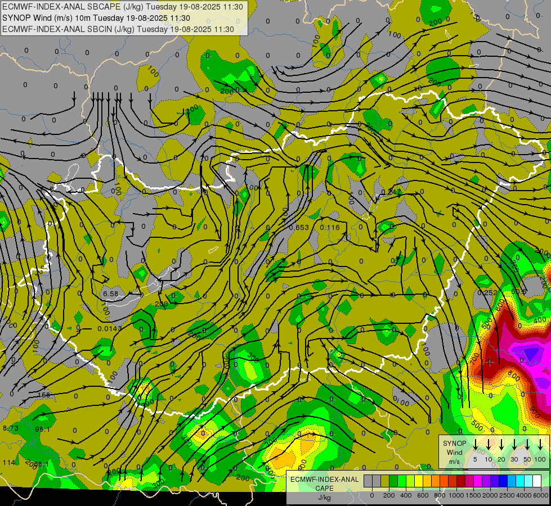Pick the amber swatch in CAPE scale

tap(427, 481)
